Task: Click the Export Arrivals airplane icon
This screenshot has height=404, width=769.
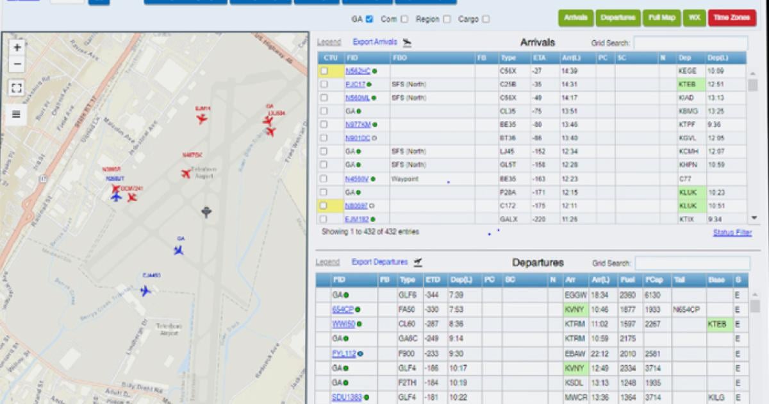Action: point(407,43)
